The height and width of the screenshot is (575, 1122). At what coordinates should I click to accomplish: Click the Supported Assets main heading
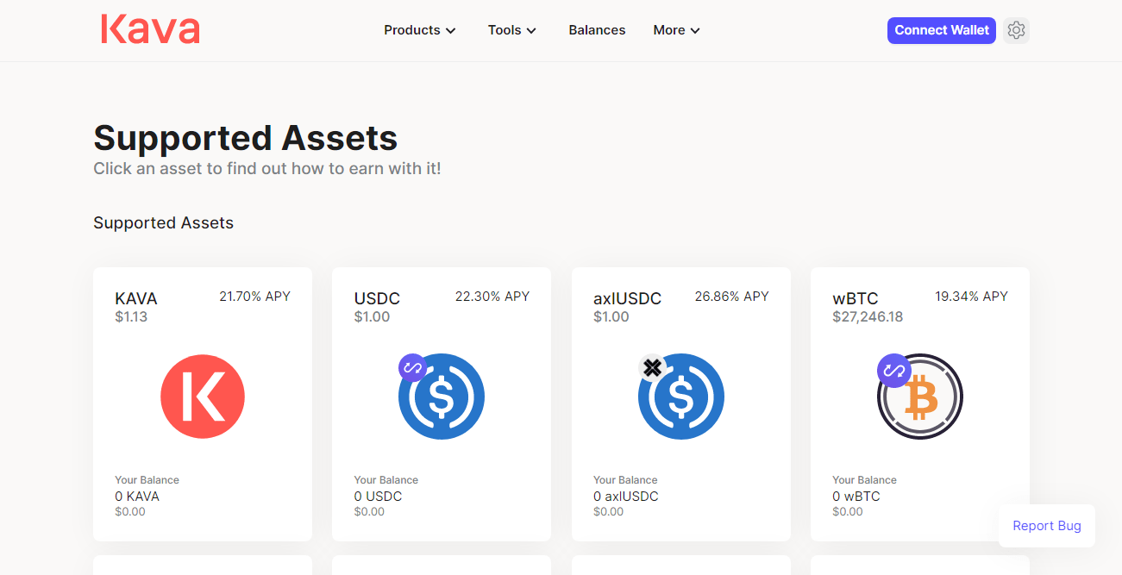point(246,138)
